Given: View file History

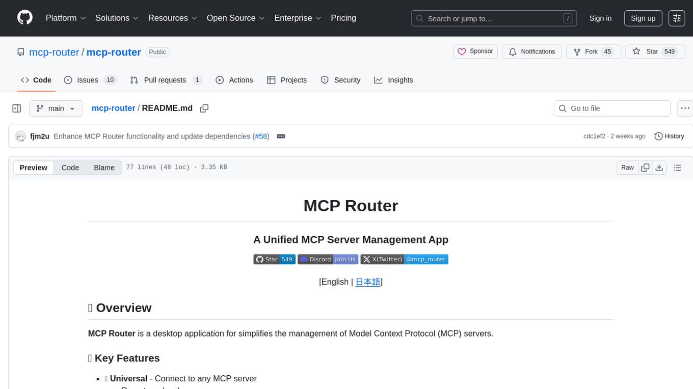Looking at the screenshot, I should pos(669,136).
